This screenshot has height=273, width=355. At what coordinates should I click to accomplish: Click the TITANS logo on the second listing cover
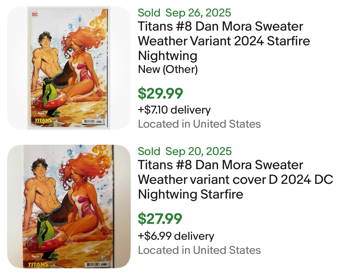(38, 264)
